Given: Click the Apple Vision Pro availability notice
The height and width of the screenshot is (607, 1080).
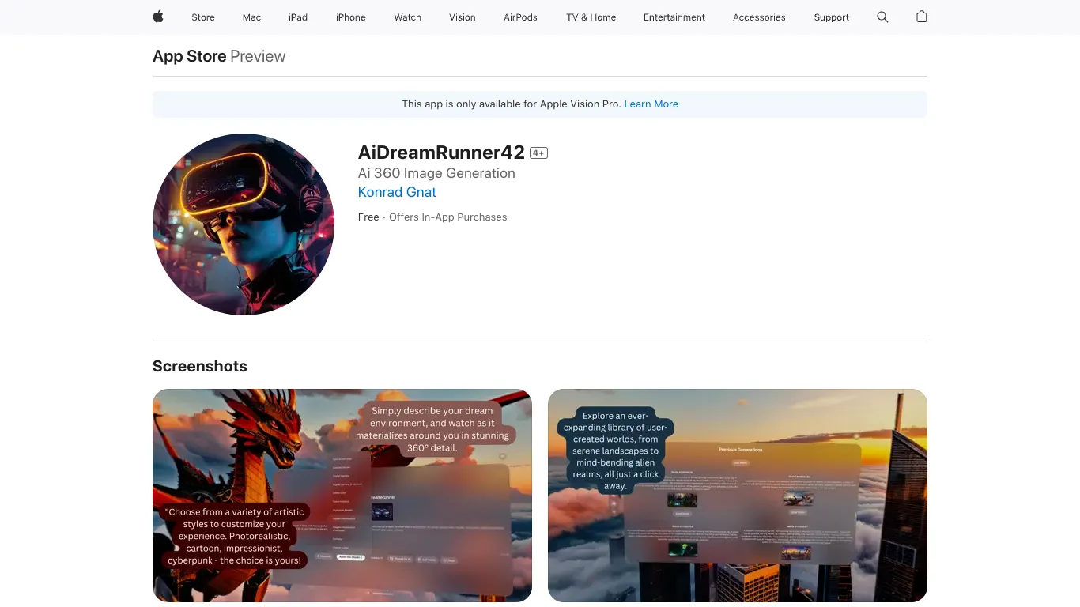Looking at the screenshot, I should pos(540,104).
